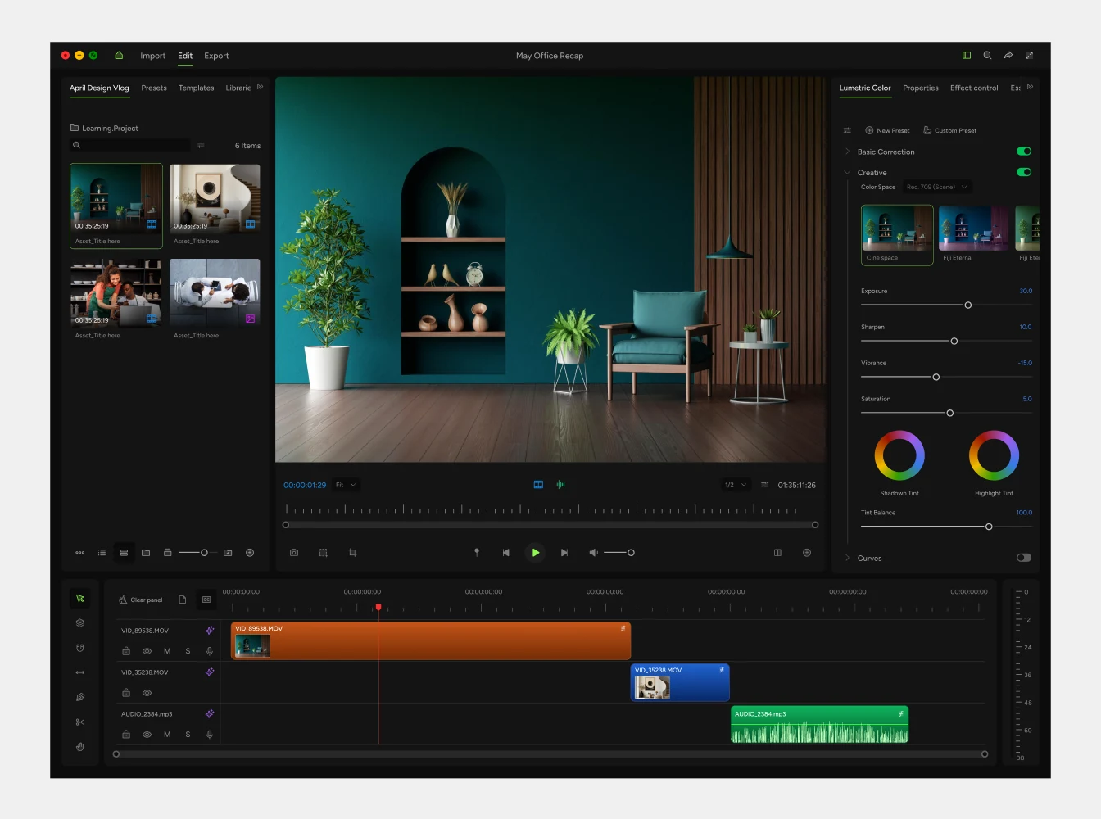This screenshot has height=819, width=1101.
Task: Select the pen tool in the timeline sidebar
Action: coord(80,698)
